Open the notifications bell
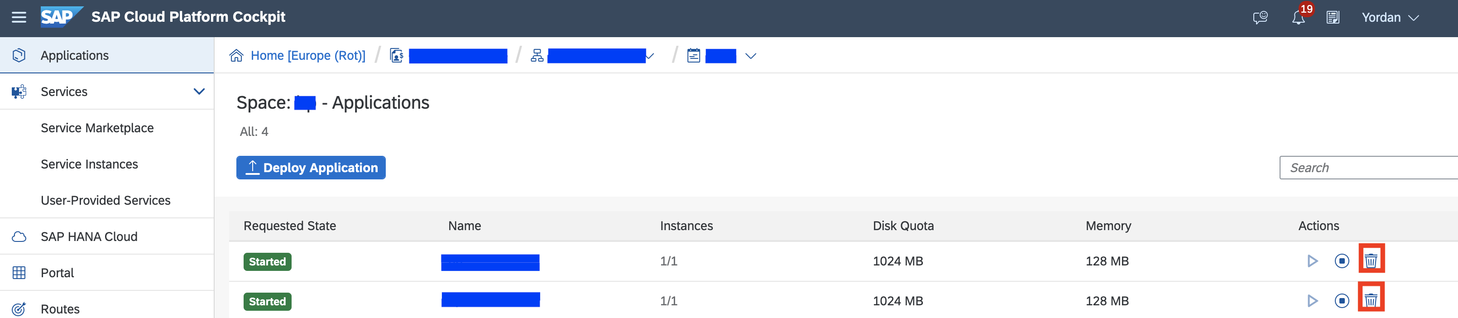This screenshot has width=1458, height=318. (x=1299, y=18)
